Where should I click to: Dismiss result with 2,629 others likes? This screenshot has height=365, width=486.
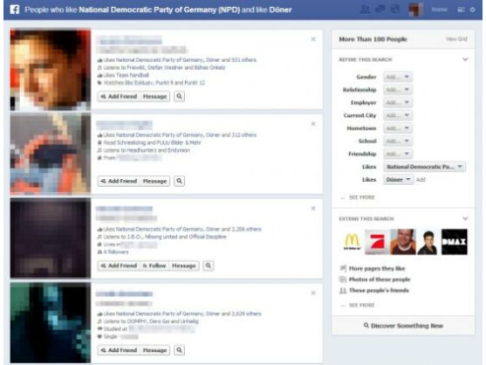[313, 293]
